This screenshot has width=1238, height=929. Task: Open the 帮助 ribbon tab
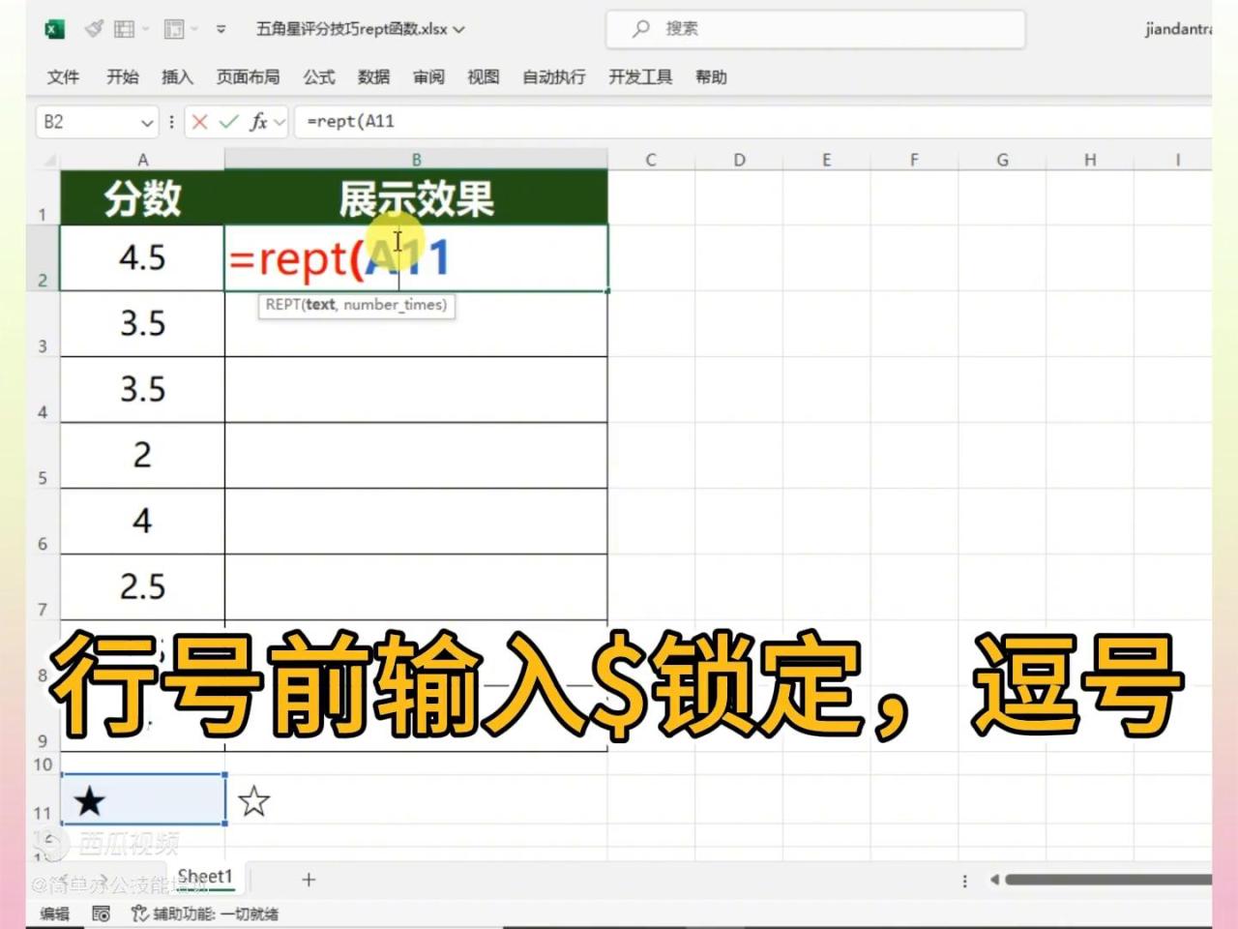711,76
